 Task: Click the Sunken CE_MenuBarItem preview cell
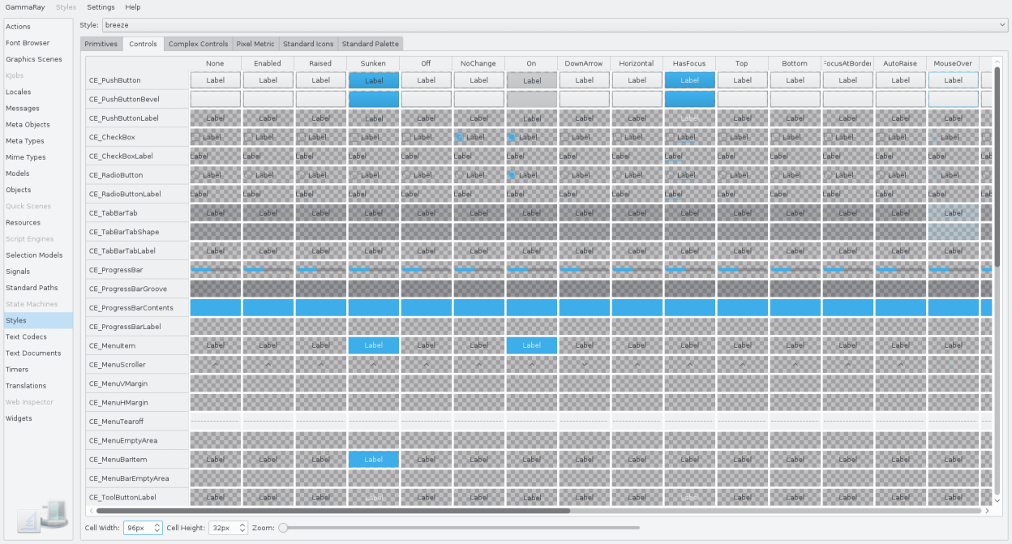tap(373, 460)
